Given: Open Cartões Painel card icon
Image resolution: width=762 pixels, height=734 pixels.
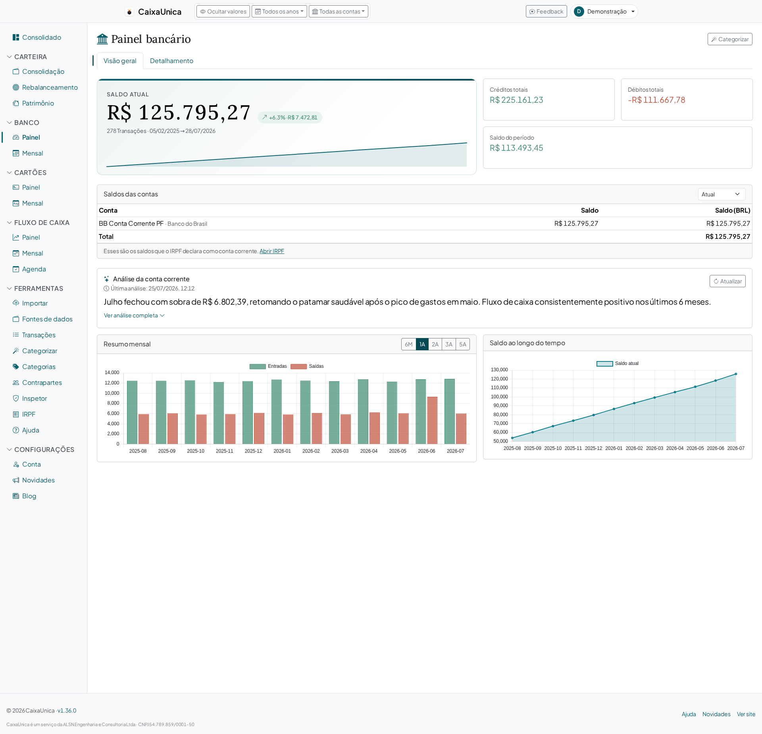Looking at the screenshot, I should pos(16,187).
